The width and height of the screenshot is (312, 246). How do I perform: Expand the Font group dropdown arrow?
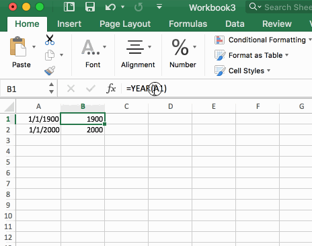click(105, 47)
